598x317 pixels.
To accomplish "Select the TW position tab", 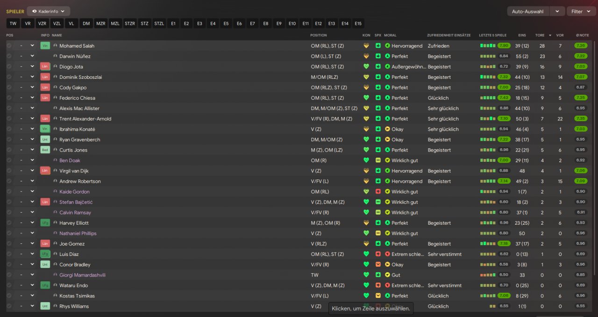I will click(x=13, y=23).
